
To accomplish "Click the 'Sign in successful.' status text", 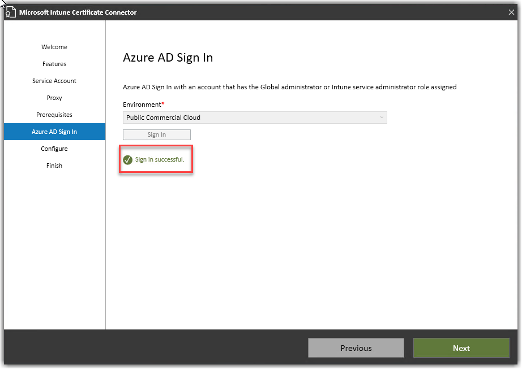I will pyautogui.click(x=160, y=159).
